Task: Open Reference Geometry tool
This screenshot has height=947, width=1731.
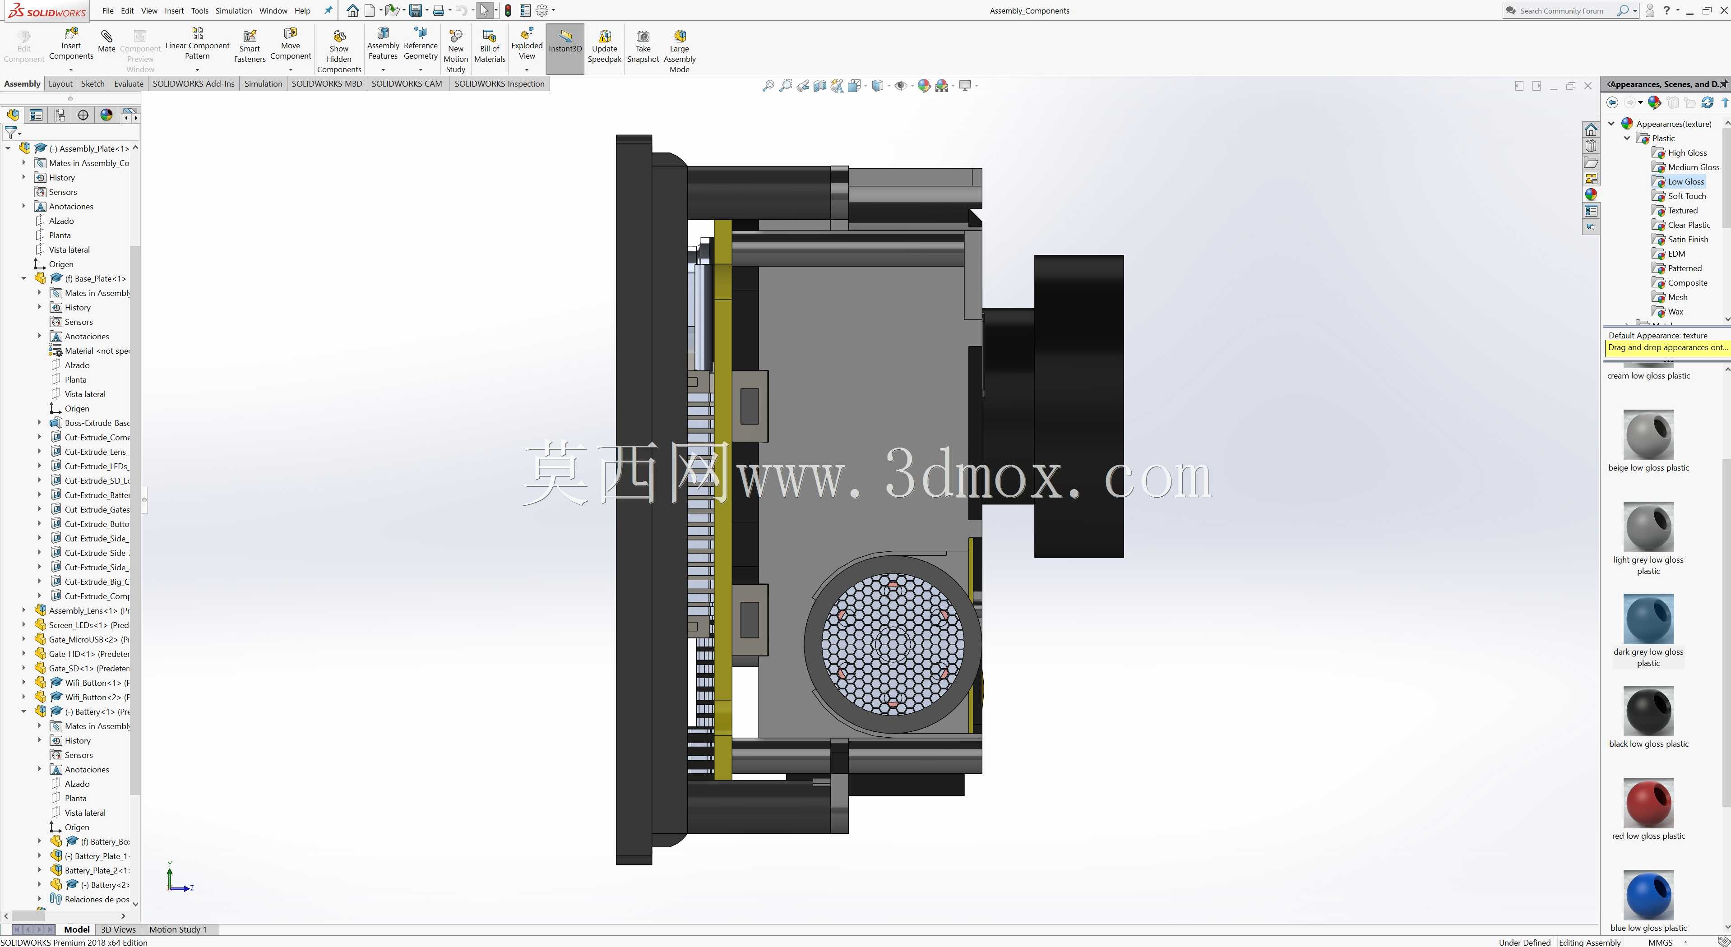Action: tap(420, 44)
